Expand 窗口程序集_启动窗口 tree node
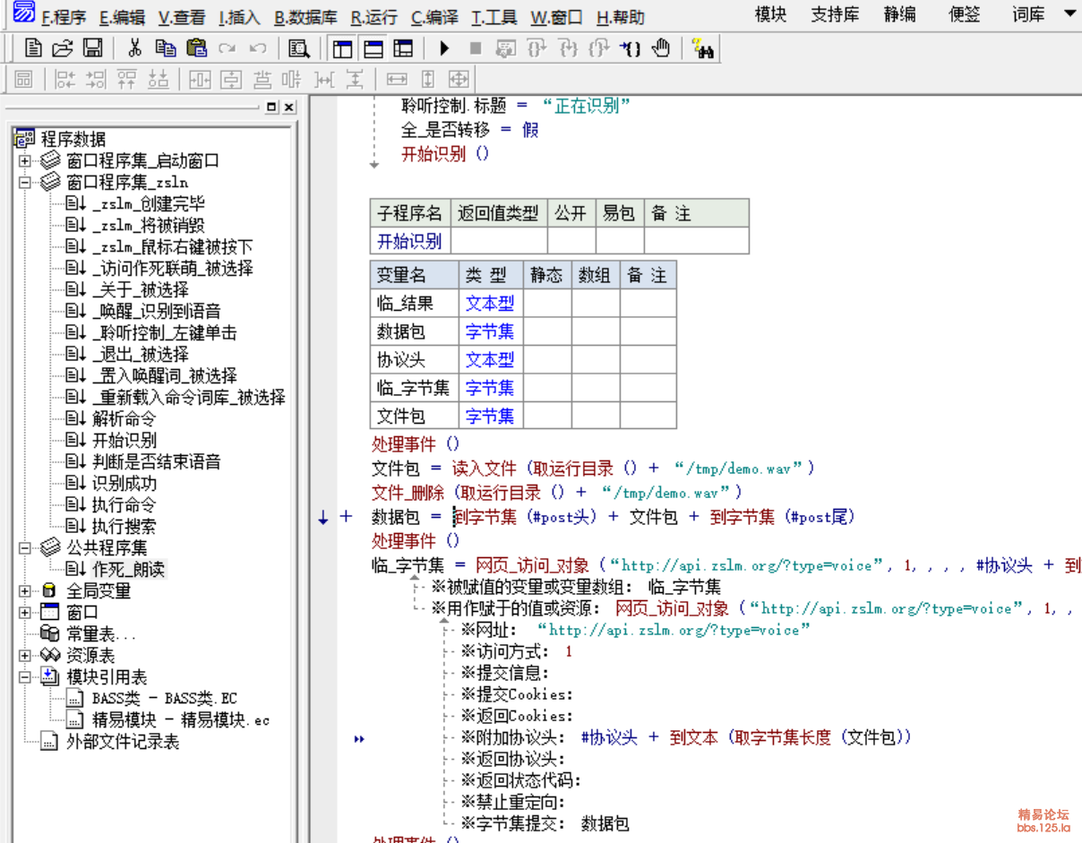The height and width of the screenshot is (843, 1082). (25, 161)
